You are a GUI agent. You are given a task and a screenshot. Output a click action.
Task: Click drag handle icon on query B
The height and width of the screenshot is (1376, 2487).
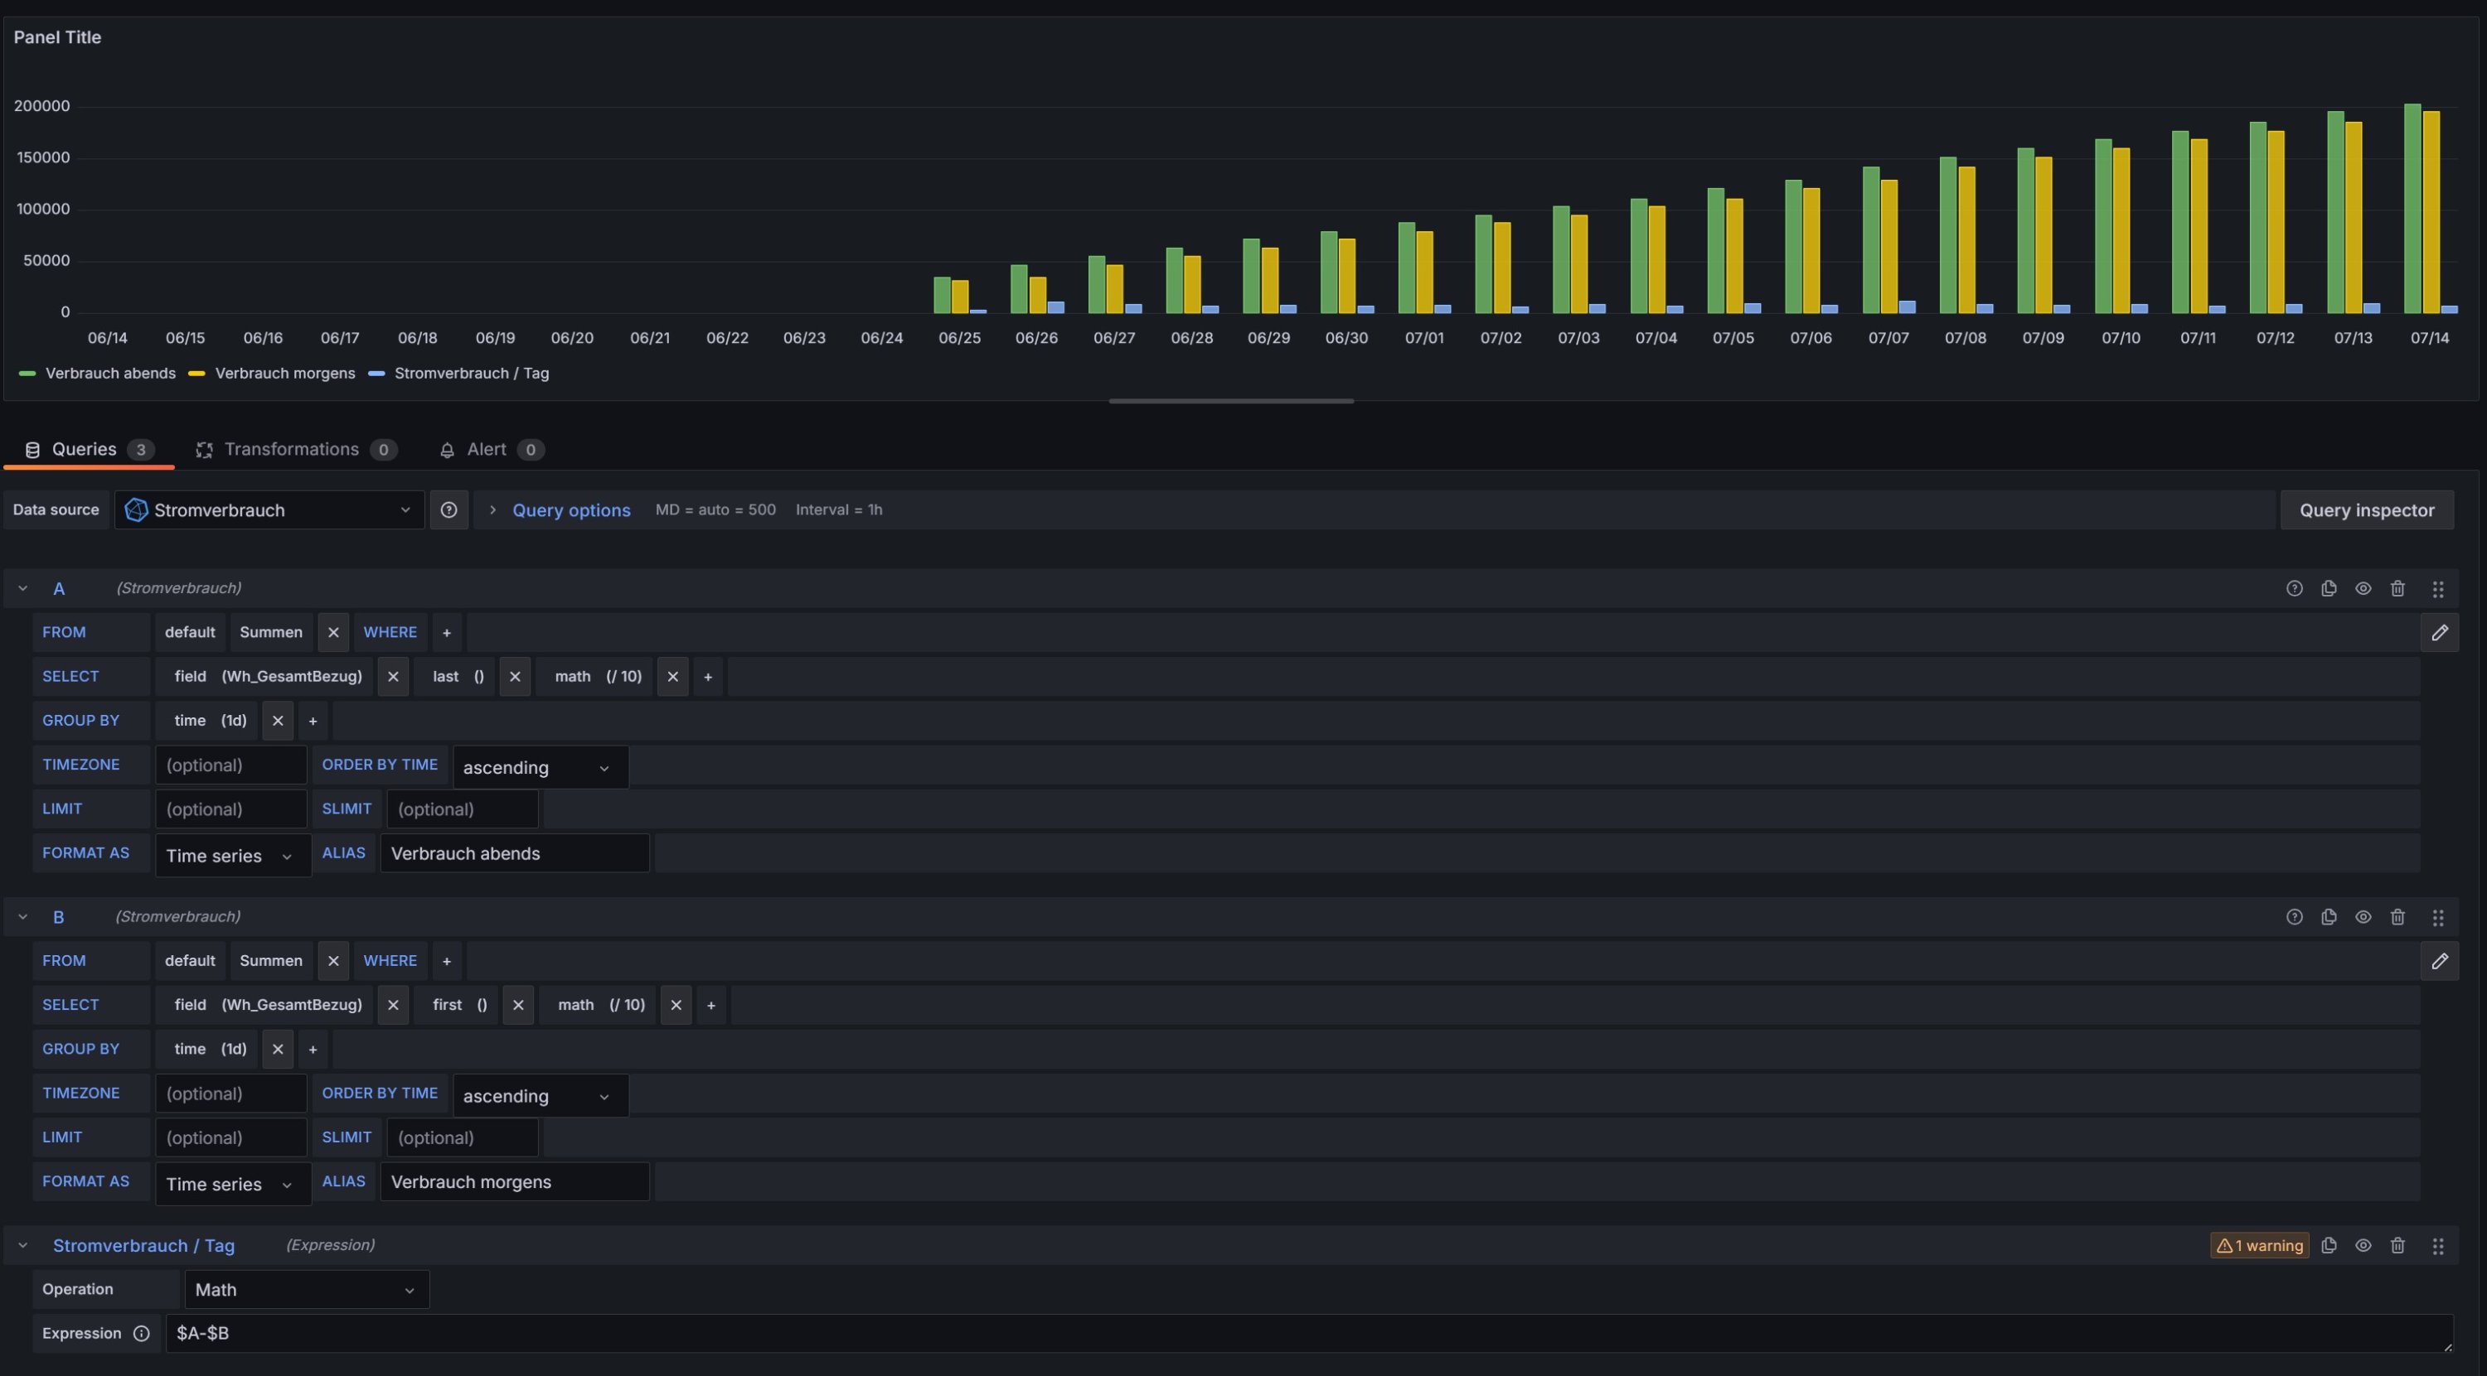pos(2438,918)
